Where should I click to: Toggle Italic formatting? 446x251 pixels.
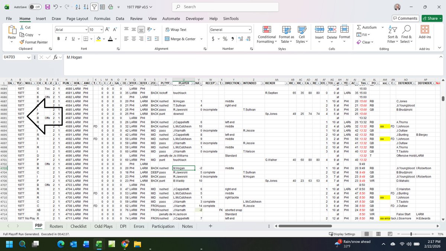pos(66,39)
